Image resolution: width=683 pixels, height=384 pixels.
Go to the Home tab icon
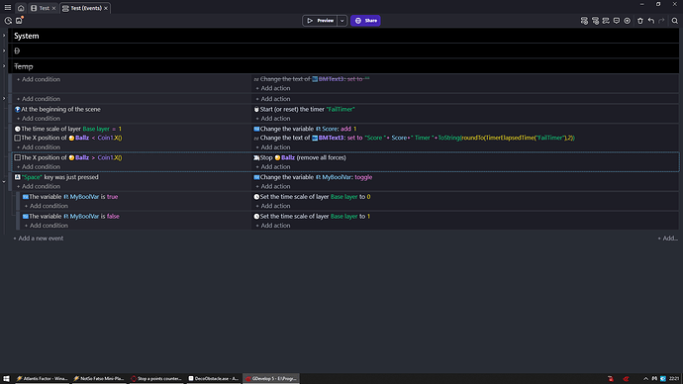[21, 8]
